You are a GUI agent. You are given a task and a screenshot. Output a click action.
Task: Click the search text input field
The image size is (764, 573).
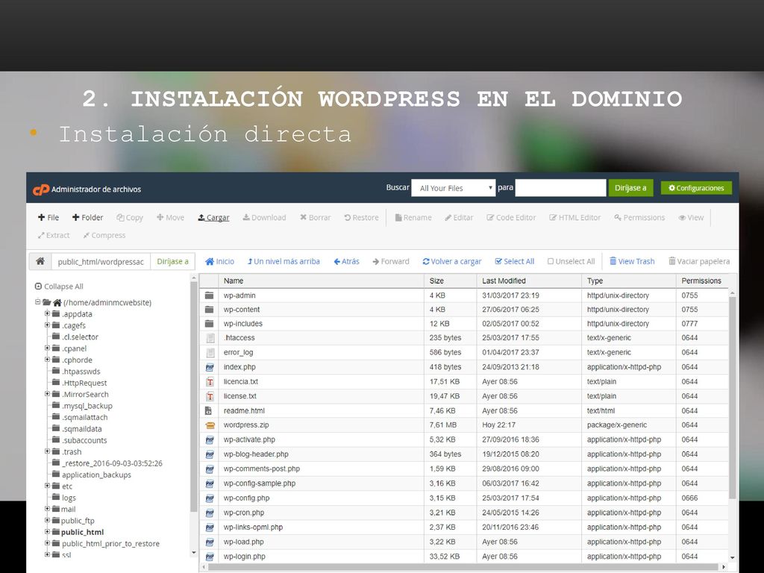560,188
